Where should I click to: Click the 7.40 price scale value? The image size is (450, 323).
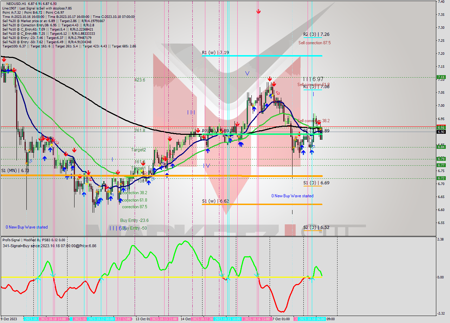pos(441,2)
